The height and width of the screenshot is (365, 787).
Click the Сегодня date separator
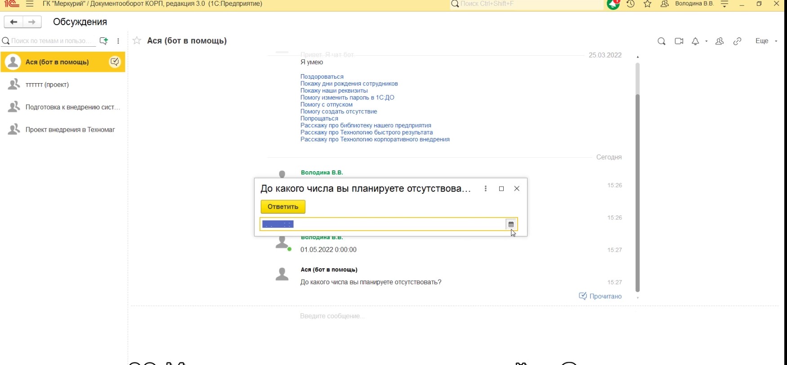(x=609, y=157)
